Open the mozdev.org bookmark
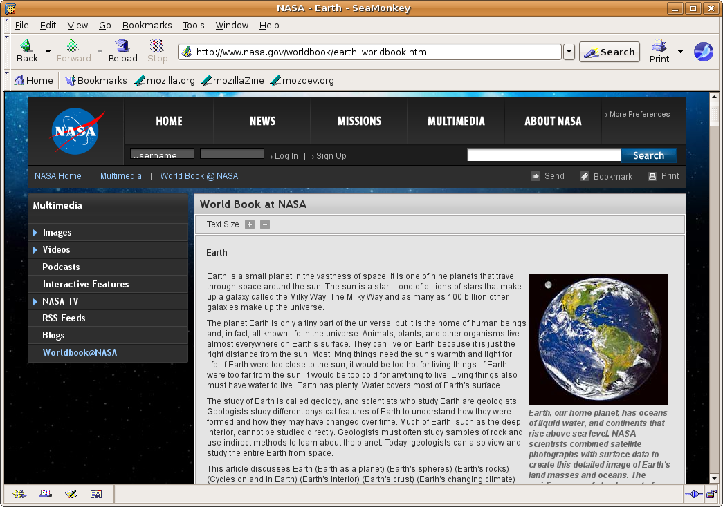The image size is (723, 507). [x=302, y=80]
